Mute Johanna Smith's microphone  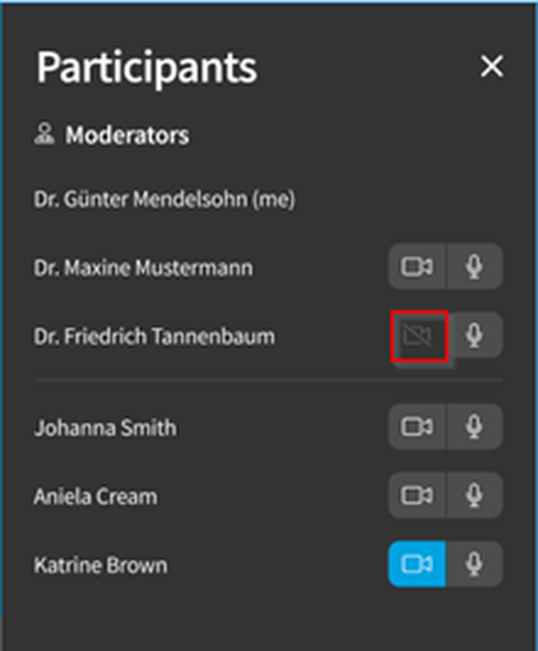pos(474,426)
